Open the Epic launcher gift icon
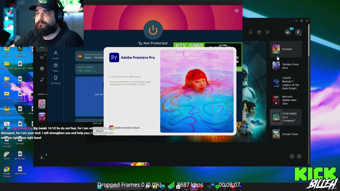This screenshot has width=340, height=191. [x=259, y=32]
